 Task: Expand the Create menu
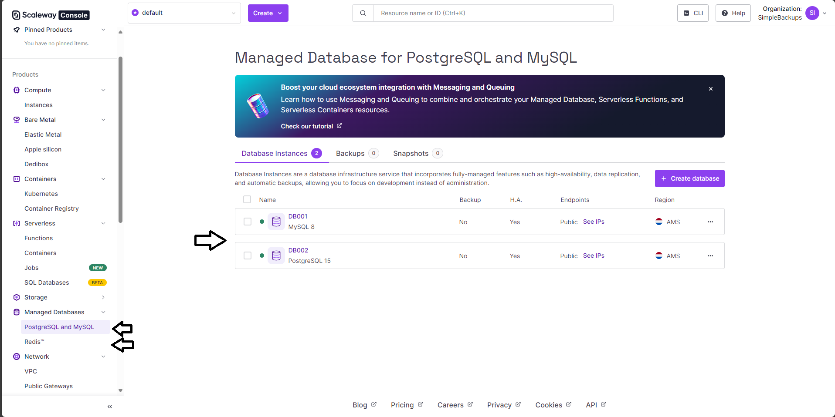click(x=268, y=13)
